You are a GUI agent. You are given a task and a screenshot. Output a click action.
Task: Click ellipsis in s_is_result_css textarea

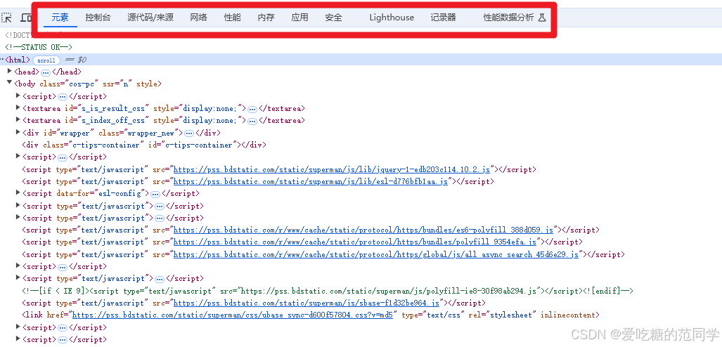point(252,109)
